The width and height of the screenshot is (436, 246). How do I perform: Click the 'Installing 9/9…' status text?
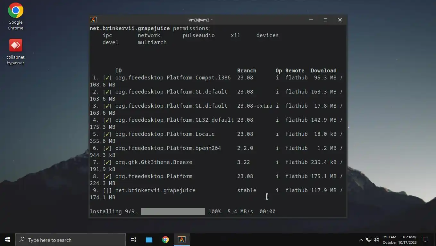[x=114, y=211]
